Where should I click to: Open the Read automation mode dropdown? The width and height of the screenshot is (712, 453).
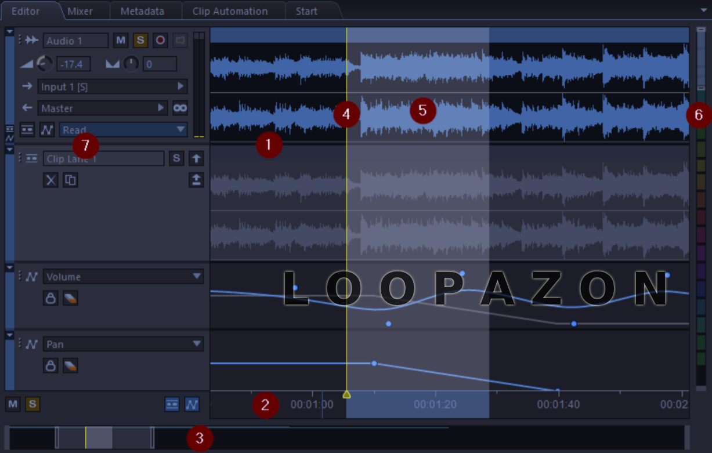click(x=123, y=129)
